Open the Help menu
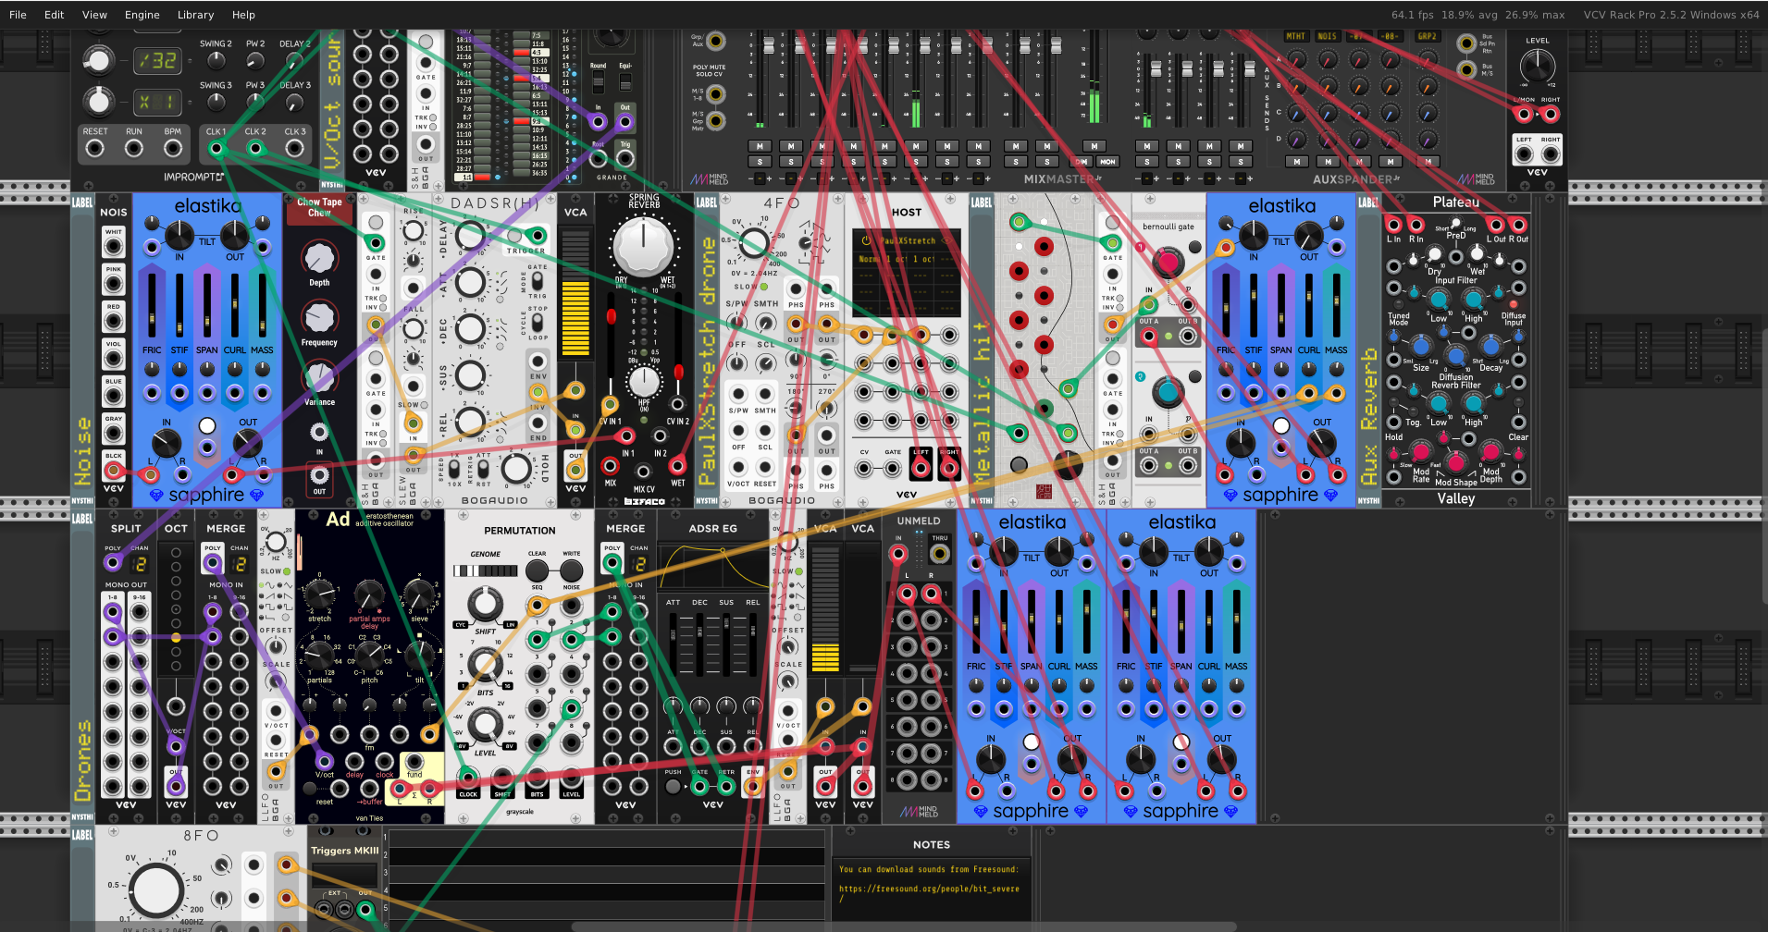Image resolution: width=1768 pixels, height=932 pixels. [243, 15]
